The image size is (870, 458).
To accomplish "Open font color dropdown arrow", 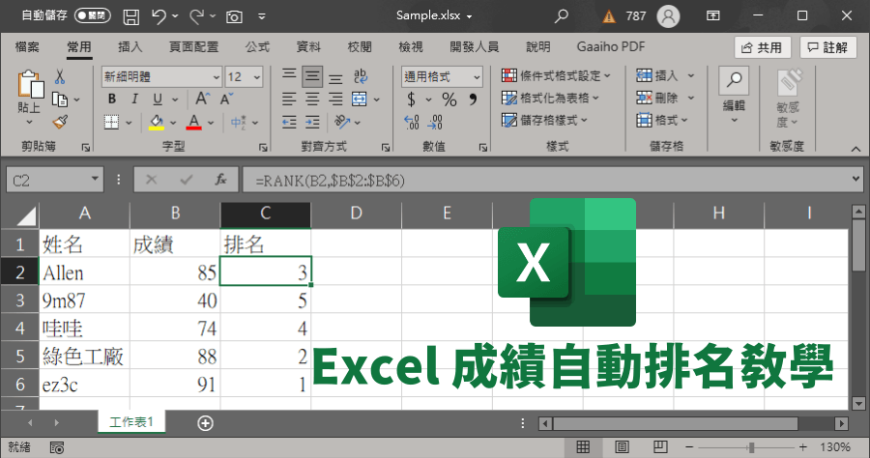I will point(211,122).
